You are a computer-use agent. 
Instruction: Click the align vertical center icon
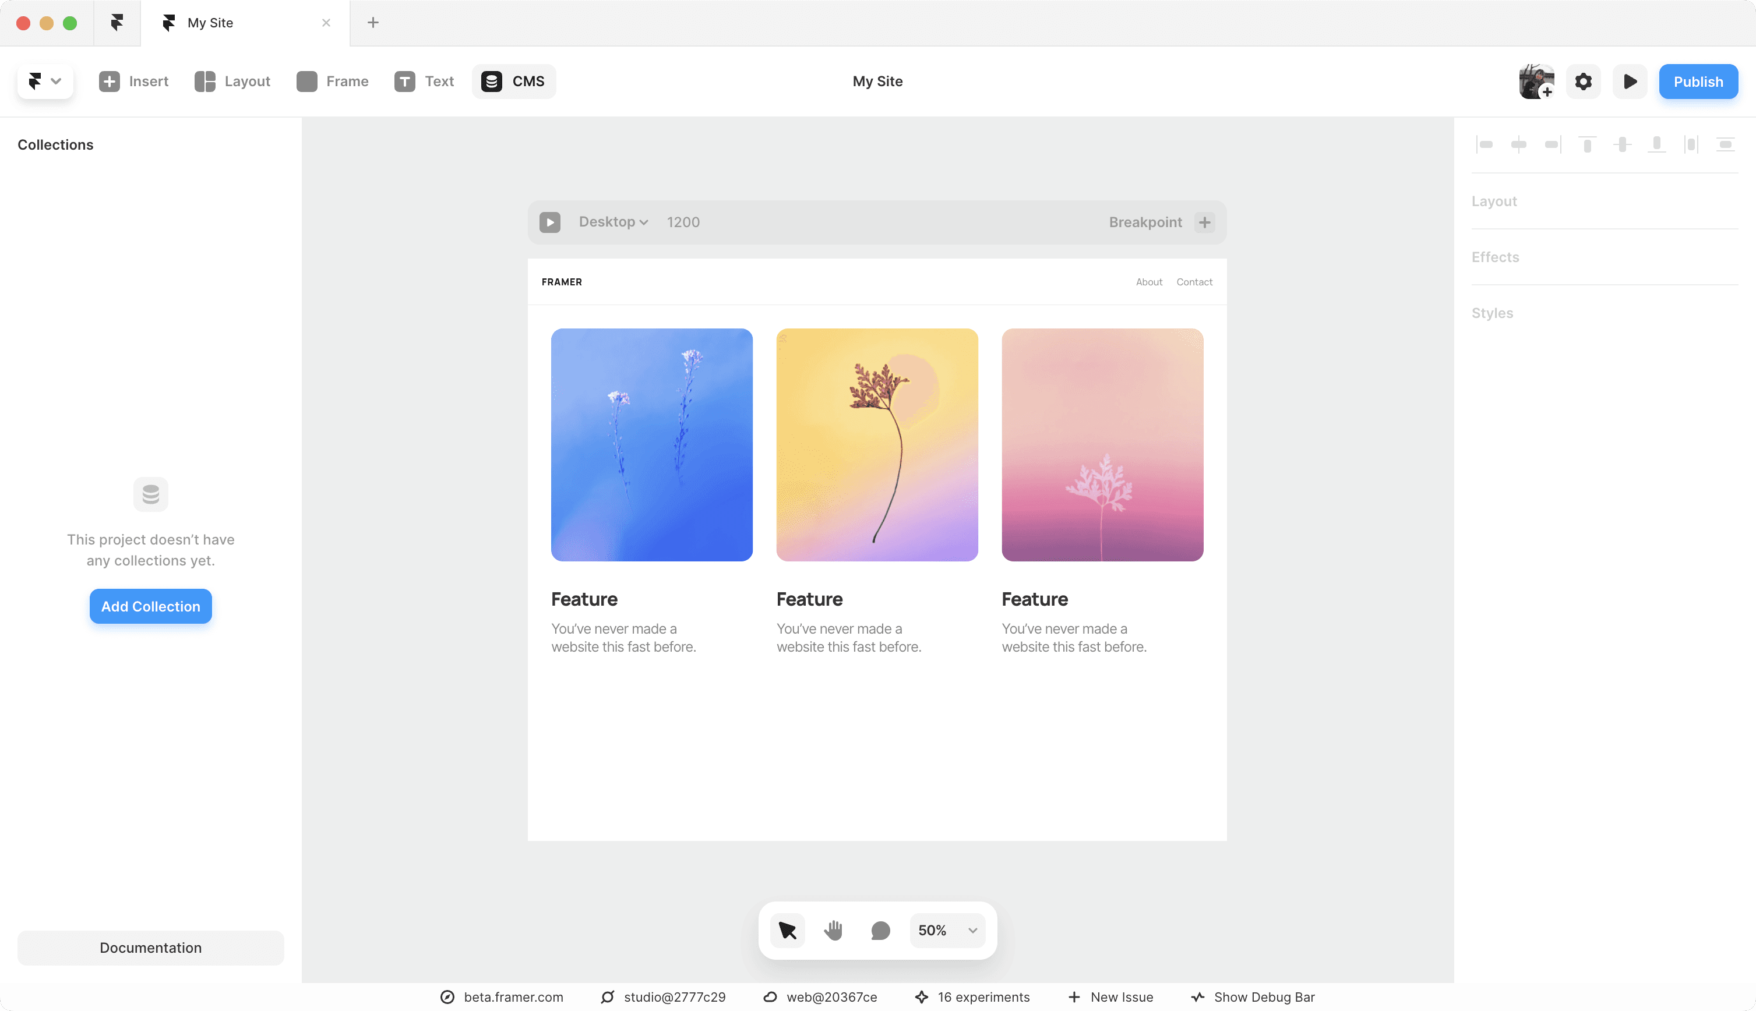tap(1622, 144)
